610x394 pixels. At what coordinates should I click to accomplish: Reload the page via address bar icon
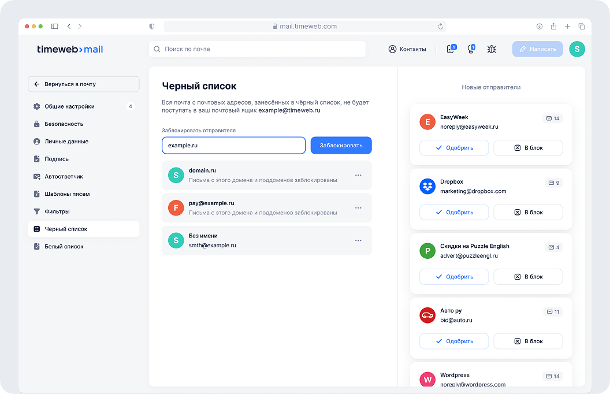point(440,27)
